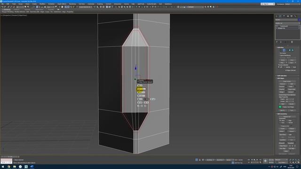Open the reference coordinate system dropdown
This screenshot has width=301, height=169.
tap(51, 7)
